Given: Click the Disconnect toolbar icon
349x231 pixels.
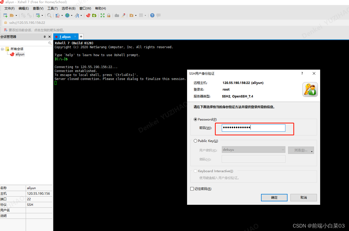Looking at the screenshot, I should (x=23, y=15).
